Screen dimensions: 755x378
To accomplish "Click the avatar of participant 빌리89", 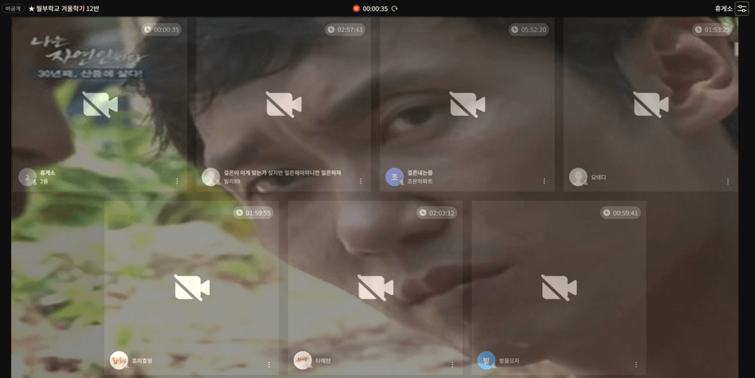I will pos(211,177).
